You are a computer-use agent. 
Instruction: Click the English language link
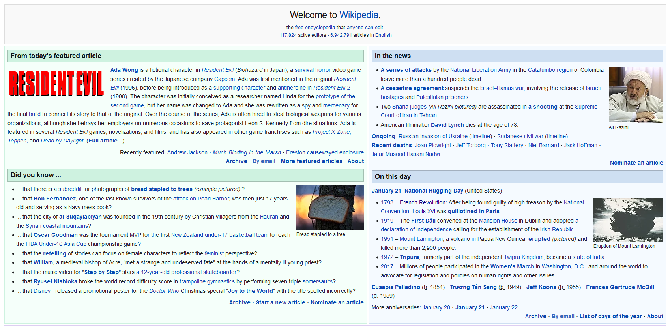coord(384,35)
